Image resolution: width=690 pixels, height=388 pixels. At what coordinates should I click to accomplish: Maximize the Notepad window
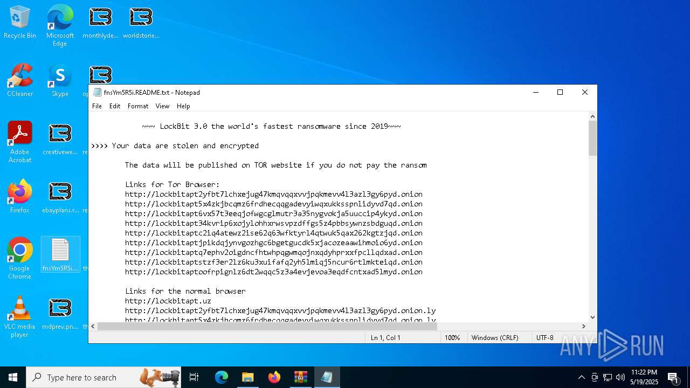click(560, 92)
